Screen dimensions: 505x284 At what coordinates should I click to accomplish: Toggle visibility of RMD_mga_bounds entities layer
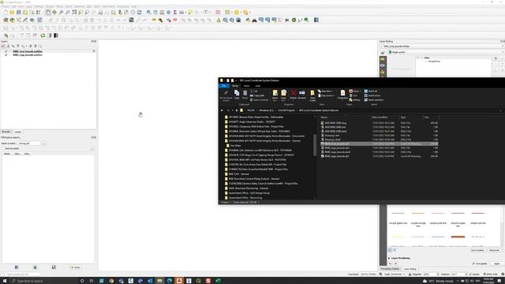6,55
